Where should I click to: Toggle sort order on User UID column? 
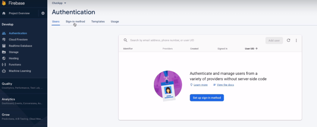251,49
